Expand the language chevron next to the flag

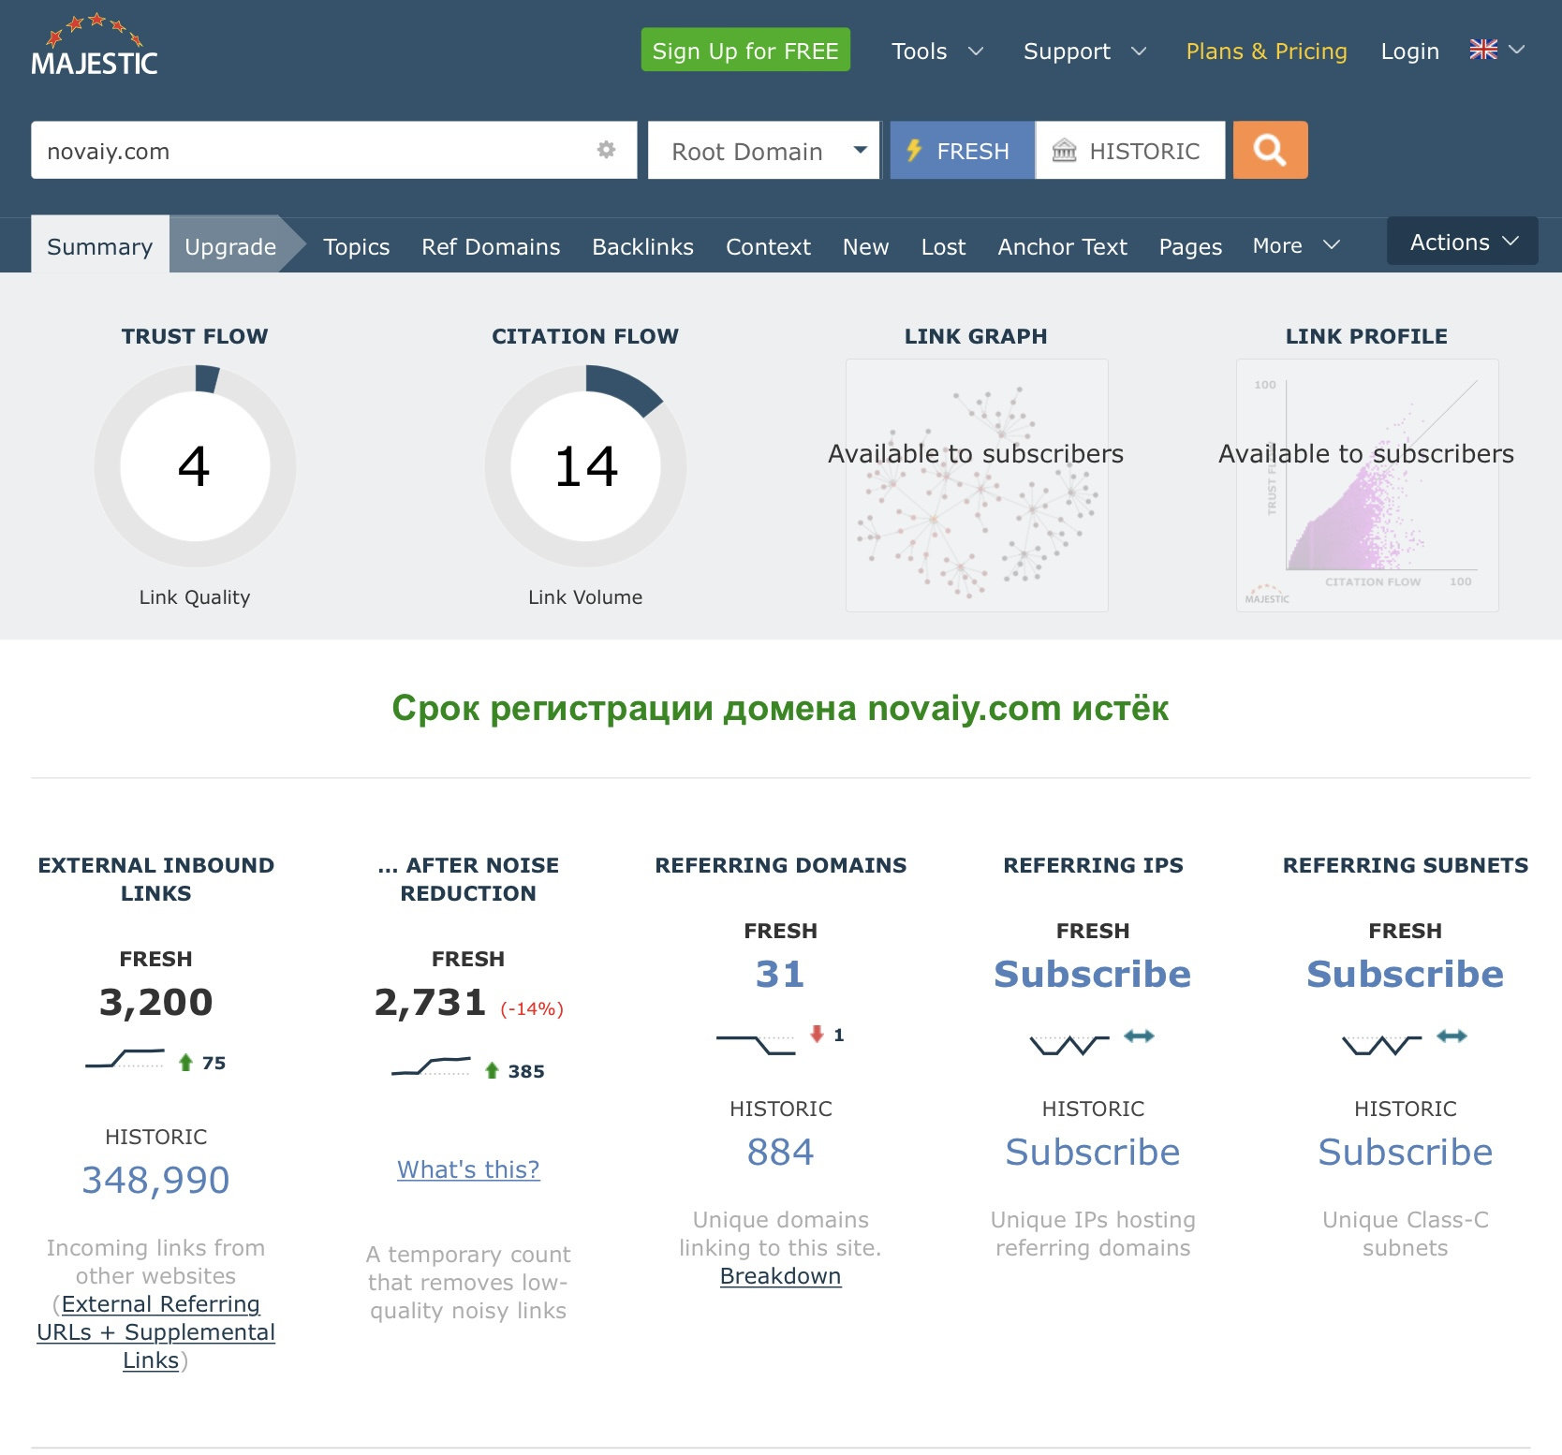click(x=1517, y=50)
